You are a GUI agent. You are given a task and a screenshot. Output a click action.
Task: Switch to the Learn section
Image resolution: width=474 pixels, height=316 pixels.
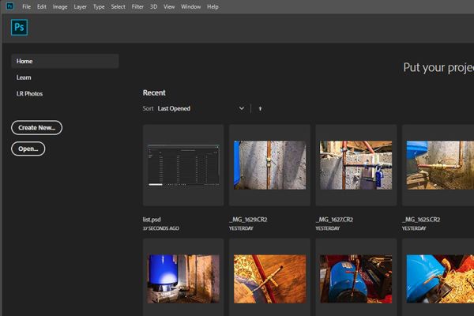point(24,77)
